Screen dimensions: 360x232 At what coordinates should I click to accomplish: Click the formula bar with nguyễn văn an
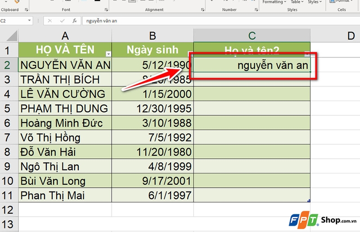(x=220, y=21)
